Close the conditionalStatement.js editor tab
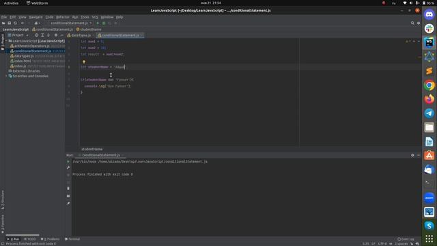 142,36
